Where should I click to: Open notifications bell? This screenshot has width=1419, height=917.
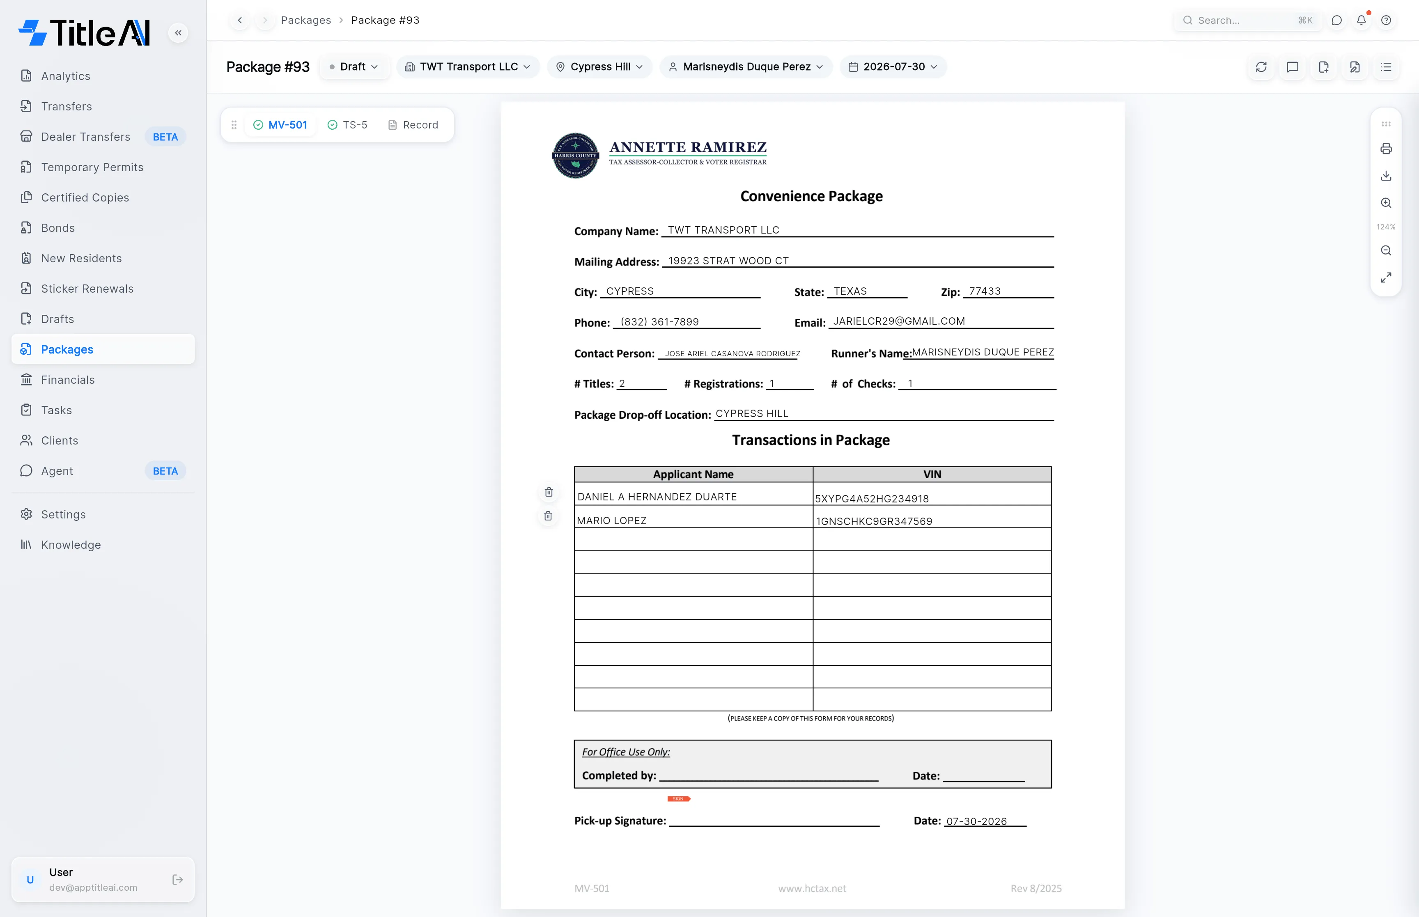pos(1361,20)
